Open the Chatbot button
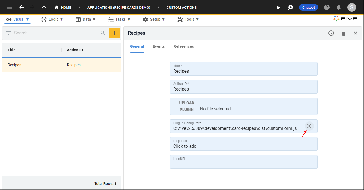364x190 pixels. pyautogui.click(x=309, y=7)
